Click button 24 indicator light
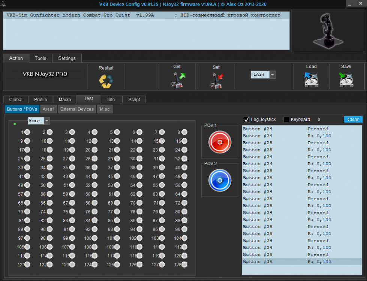367x281 pixels. point(184,150)
